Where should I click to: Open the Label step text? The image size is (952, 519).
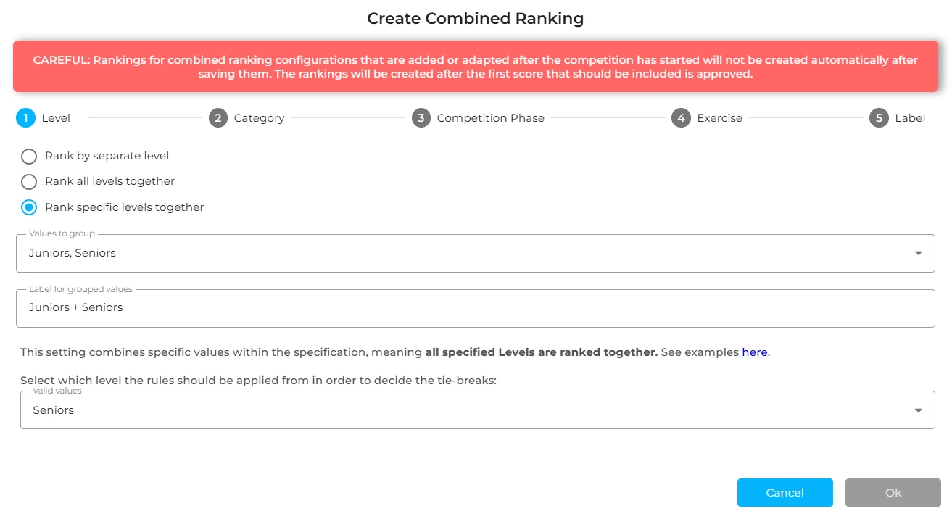tap(910, 118)
